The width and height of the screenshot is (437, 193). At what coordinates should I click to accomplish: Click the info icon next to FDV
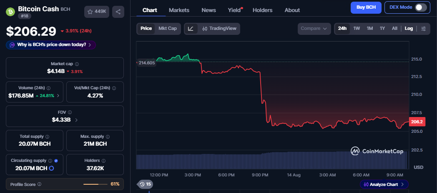click(70, 112)
